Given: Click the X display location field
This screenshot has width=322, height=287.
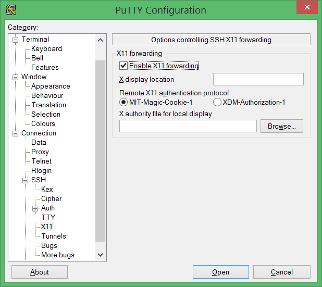Looking at the screenshot, I should click(258, 79).
